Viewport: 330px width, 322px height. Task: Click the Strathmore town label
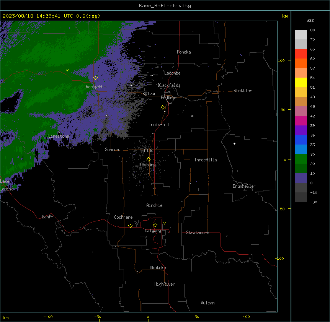pyautogui.click(x=198, y=233)
